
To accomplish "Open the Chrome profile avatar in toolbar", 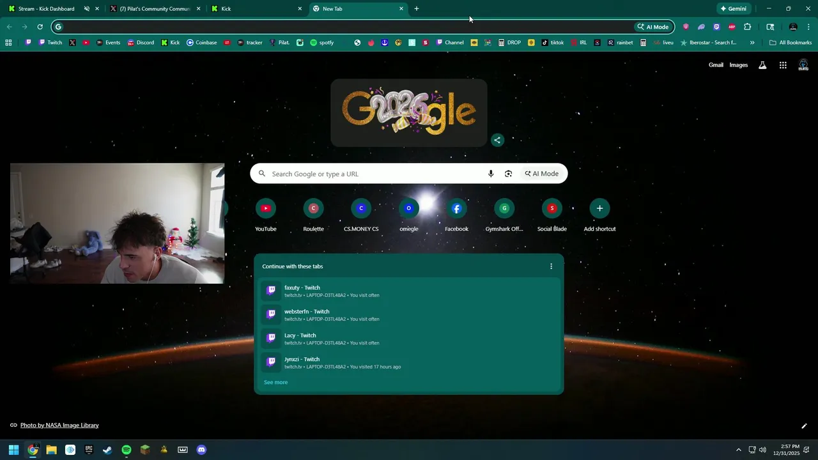I will (793, 27).
